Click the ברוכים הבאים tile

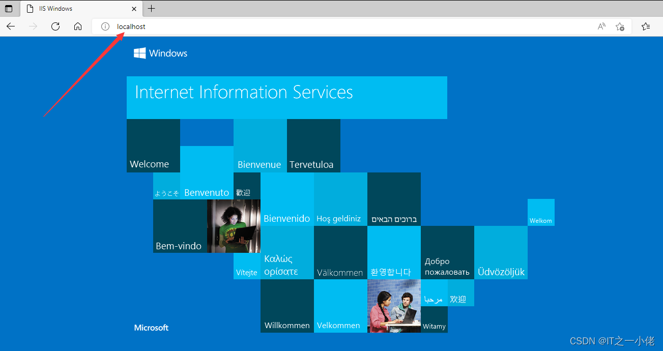(x=394, y=199)
